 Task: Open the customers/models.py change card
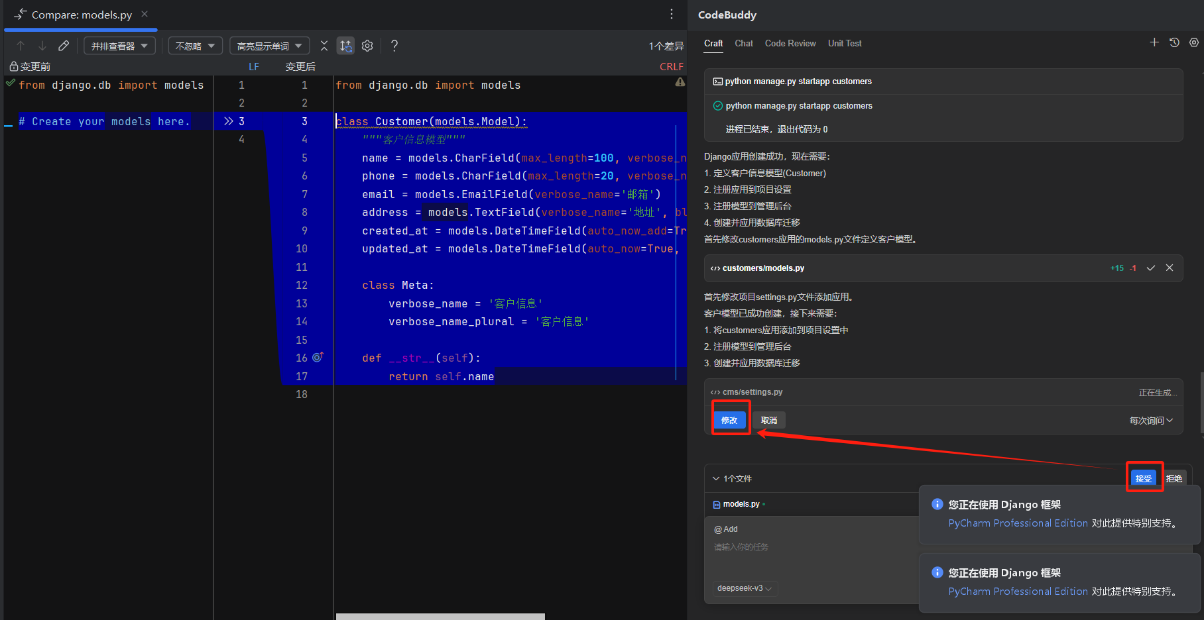[x=943, y=268]
